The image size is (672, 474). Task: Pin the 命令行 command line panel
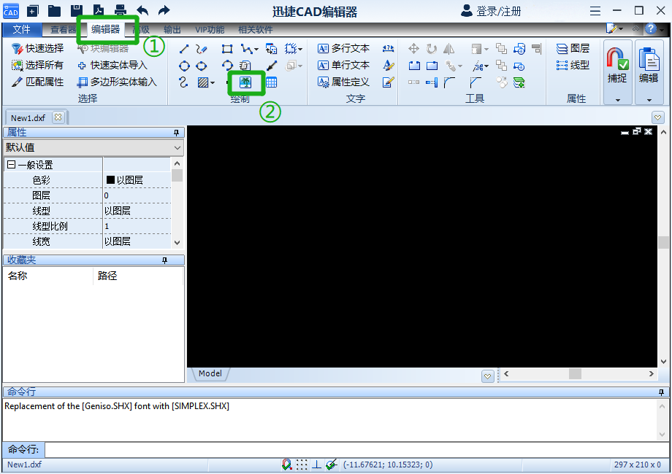[x=661, y=392]
